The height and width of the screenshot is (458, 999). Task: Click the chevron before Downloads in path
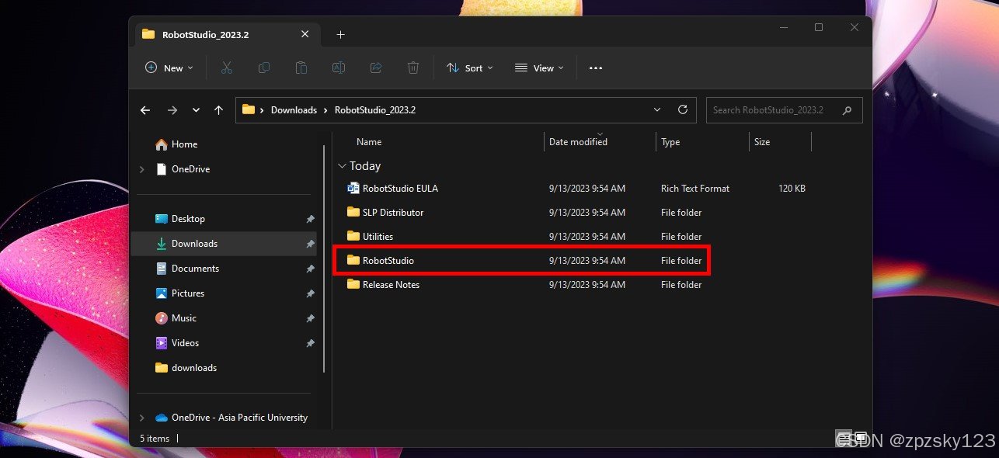click(x=262, y=110)
